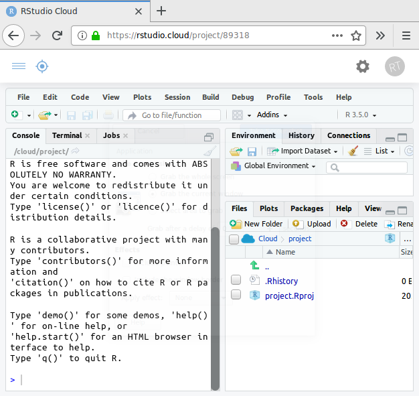Open page actions three-dot menu in address bar
The width and height of the screenshot is (419, 396).
(x=337, y=36)
